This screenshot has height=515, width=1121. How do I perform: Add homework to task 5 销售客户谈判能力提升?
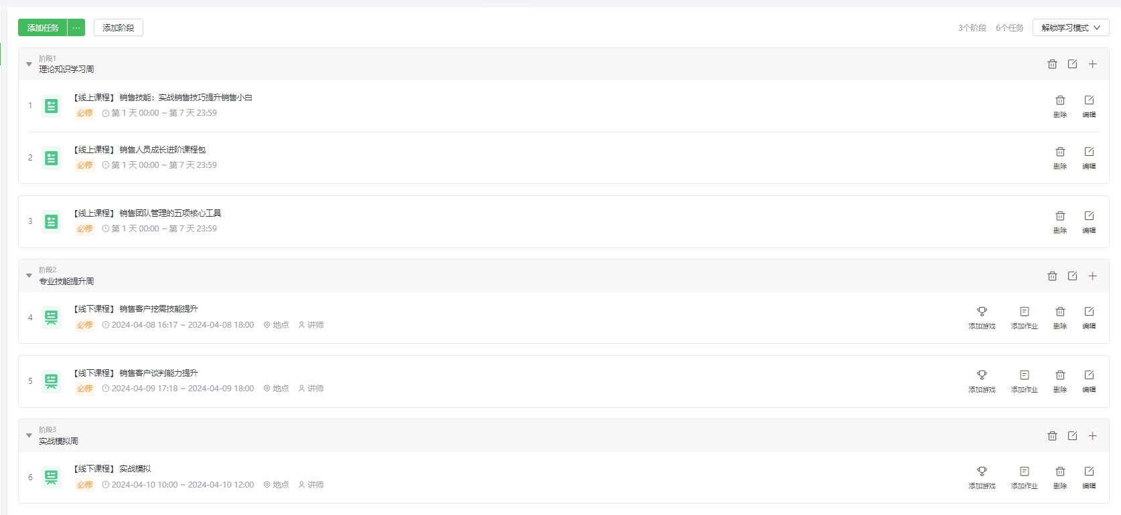1025,381
